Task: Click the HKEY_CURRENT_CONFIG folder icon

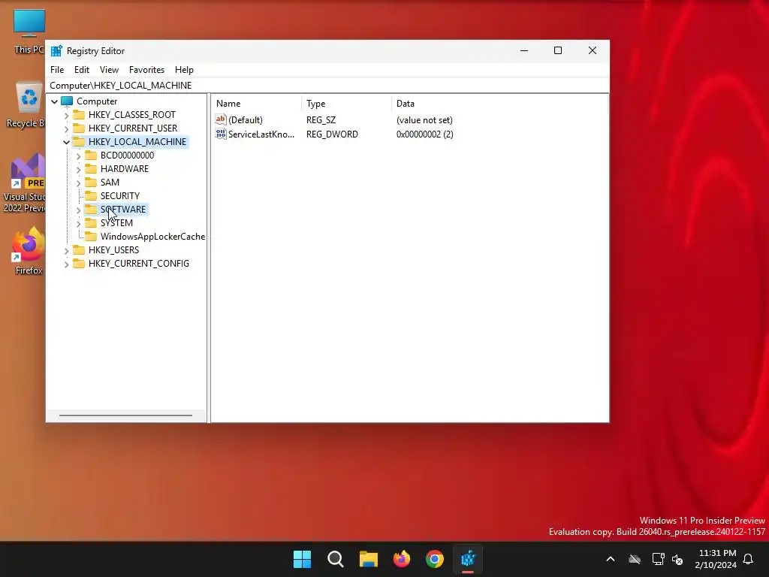Action: point(79,264)
